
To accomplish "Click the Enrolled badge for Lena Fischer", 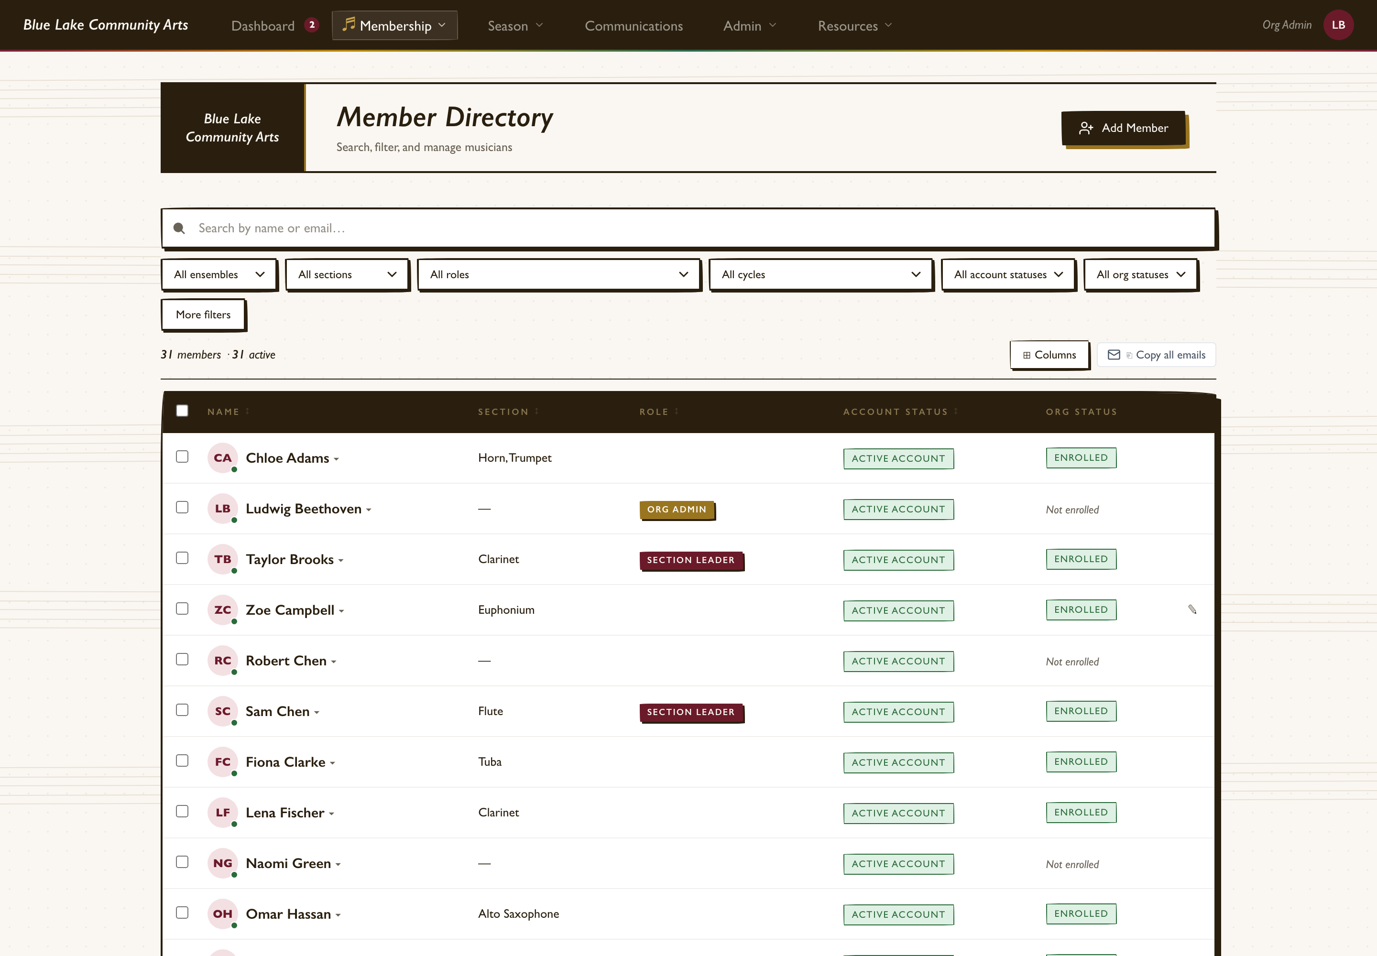I will coord(1081,812).
